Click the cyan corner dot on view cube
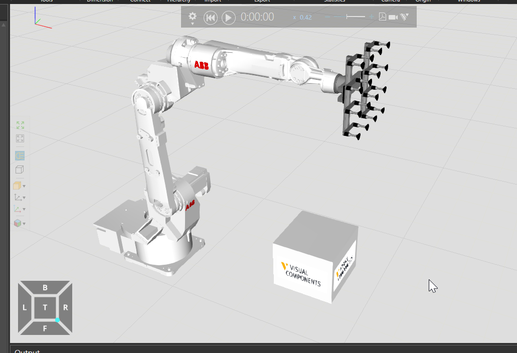This screenshot has height=353, width=517. tap(57, 320)
